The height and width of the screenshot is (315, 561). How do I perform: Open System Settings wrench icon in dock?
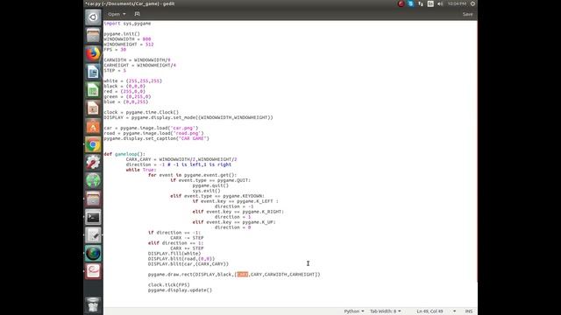93,163
